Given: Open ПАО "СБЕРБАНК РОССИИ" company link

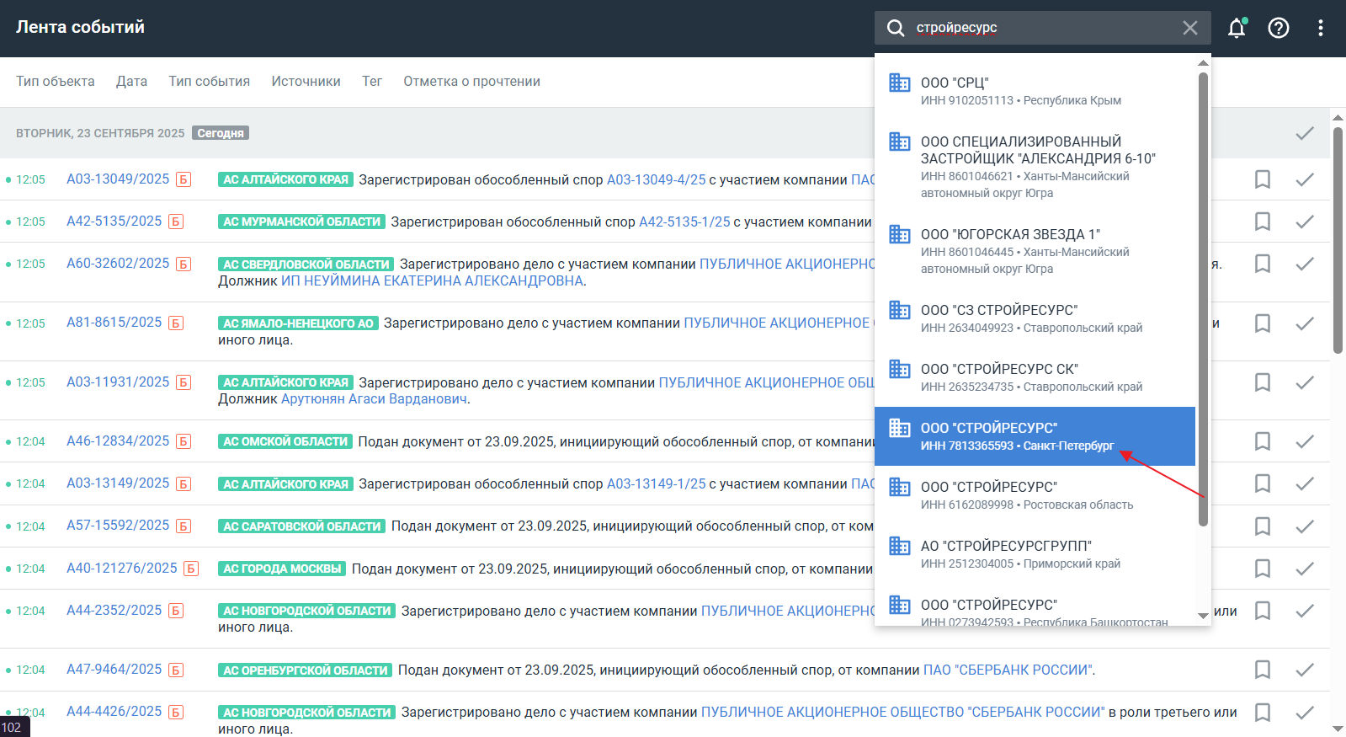Looking at the screenshot, I should coord(1008,670).
